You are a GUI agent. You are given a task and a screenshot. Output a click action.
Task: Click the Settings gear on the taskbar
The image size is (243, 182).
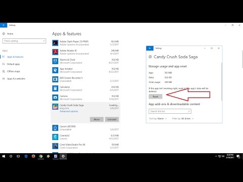[63, 156]
